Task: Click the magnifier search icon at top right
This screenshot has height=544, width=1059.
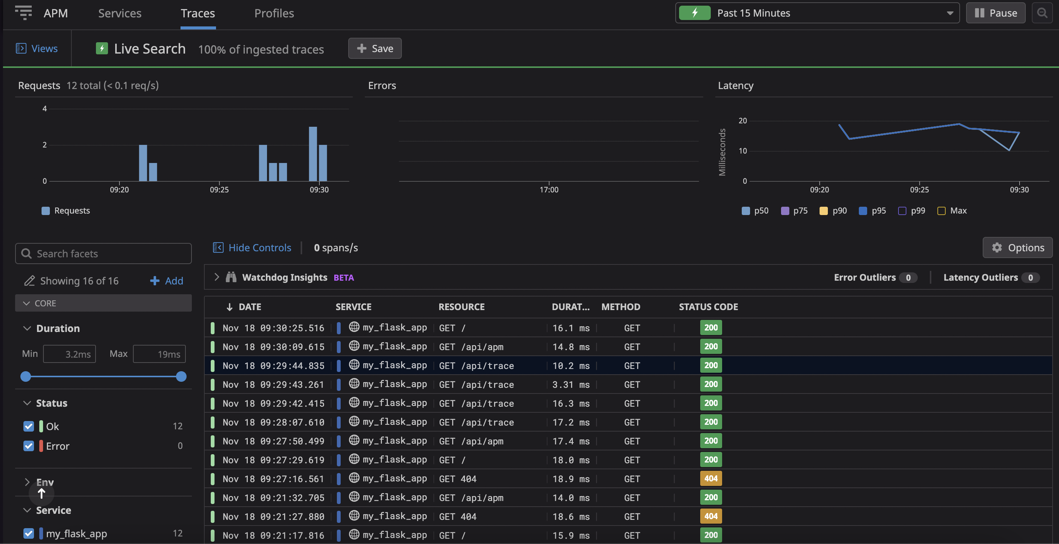Action: point(1042,13)
